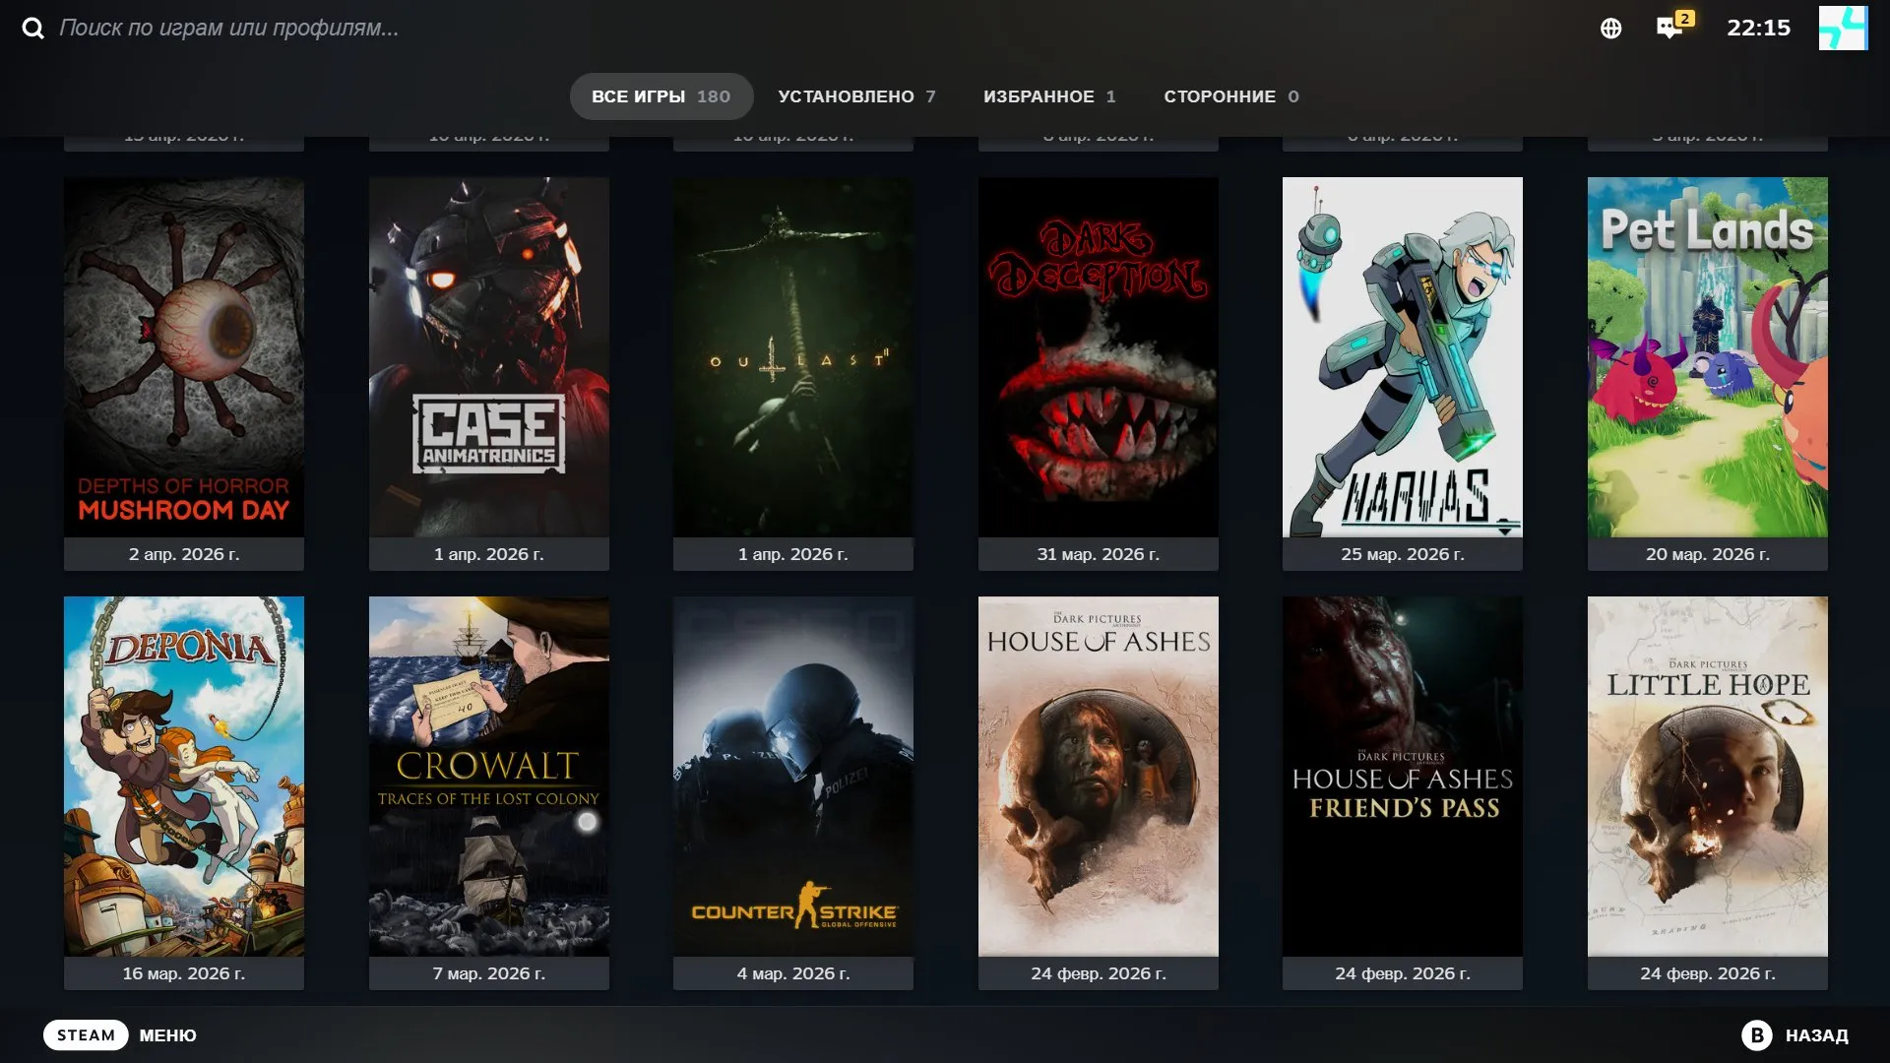Open Deponia game cover

184,777
